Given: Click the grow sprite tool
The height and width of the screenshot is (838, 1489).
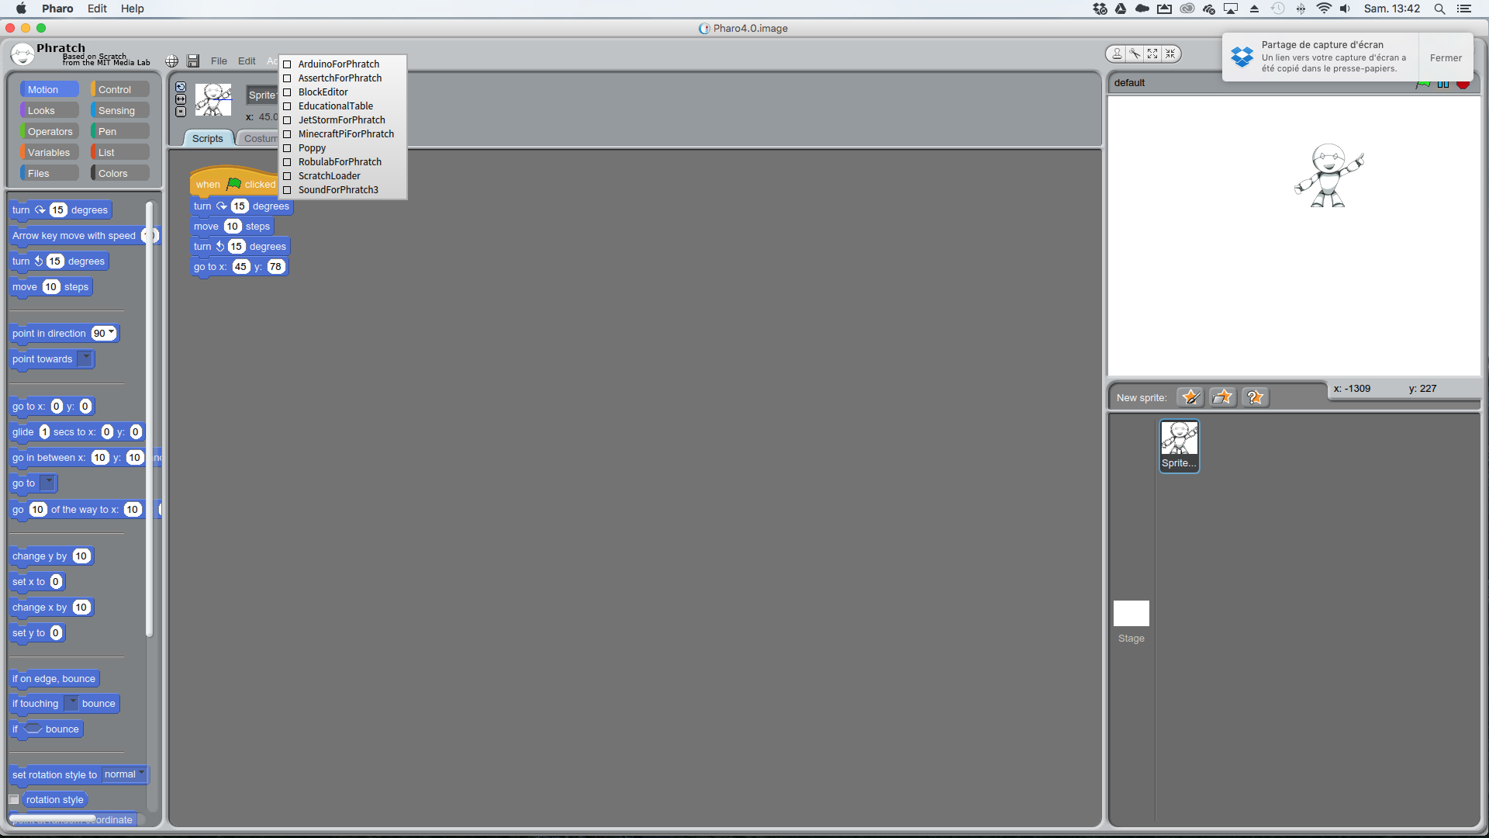Looking at the screenshot, I should pyautogui.click(x=1152, y=54).
